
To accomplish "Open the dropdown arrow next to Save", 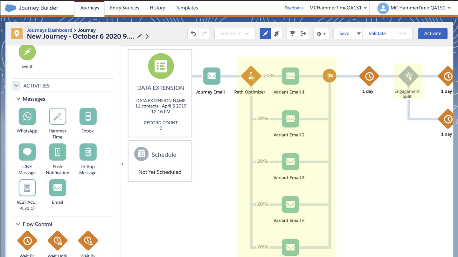I will [358, 34].
